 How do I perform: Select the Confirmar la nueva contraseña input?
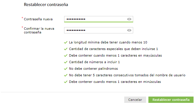pyautogui.click(x=99, y=30)
